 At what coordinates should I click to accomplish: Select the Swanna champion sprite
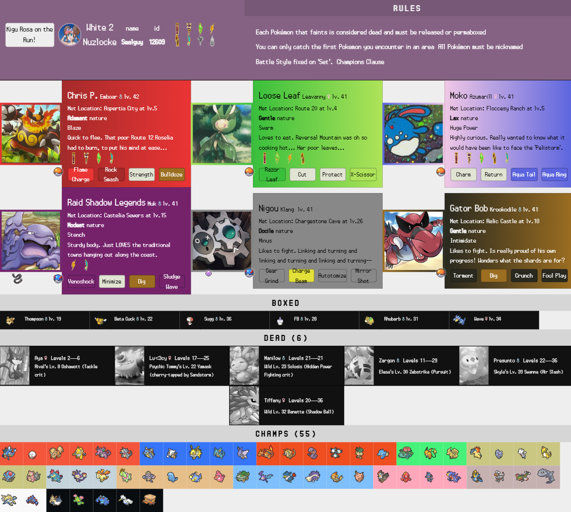(125, 500)
